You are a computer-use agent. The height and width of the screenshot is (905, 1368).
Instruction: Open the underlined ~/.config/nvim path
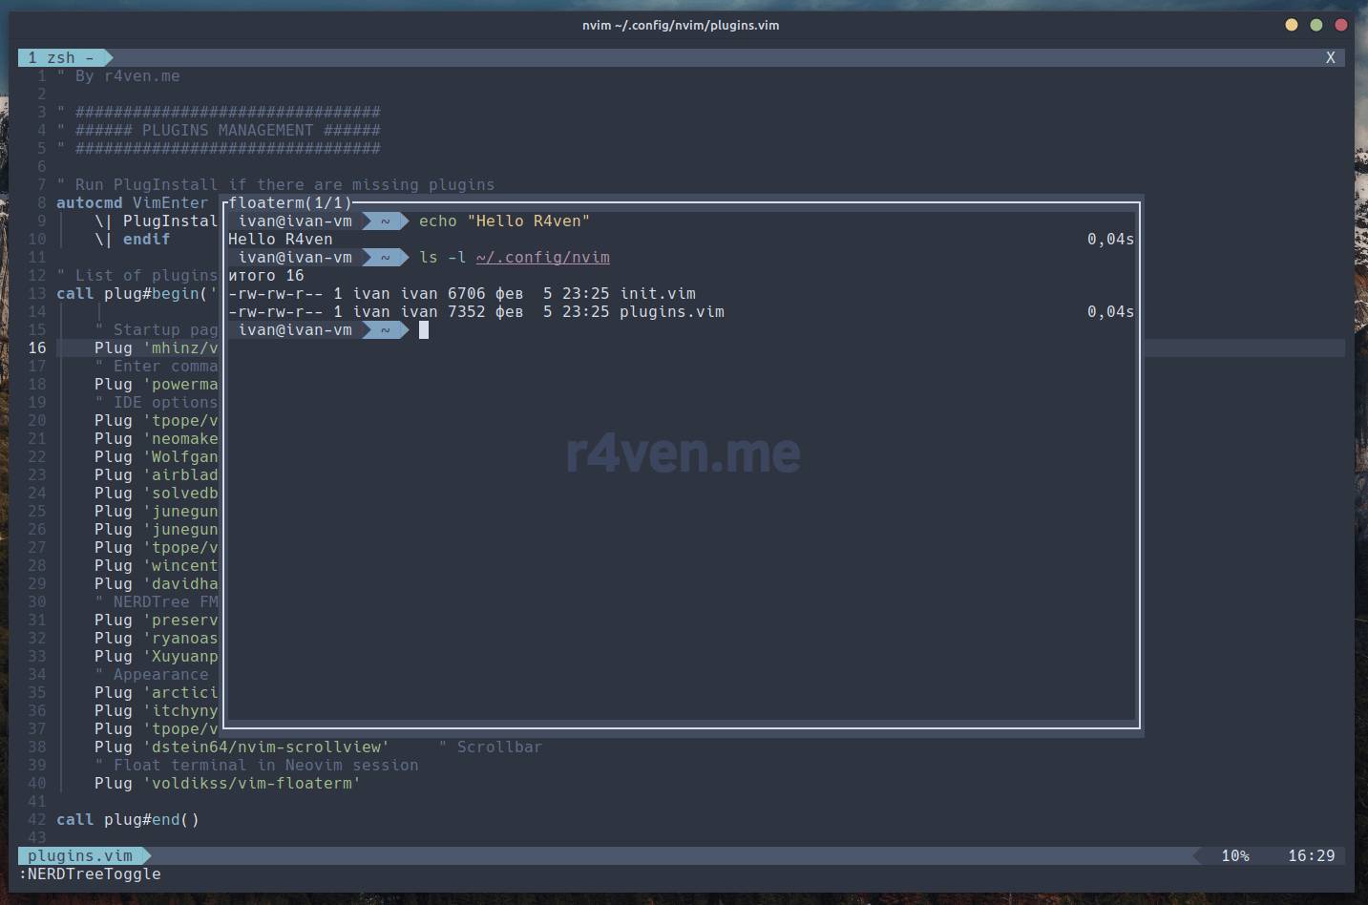542,258
